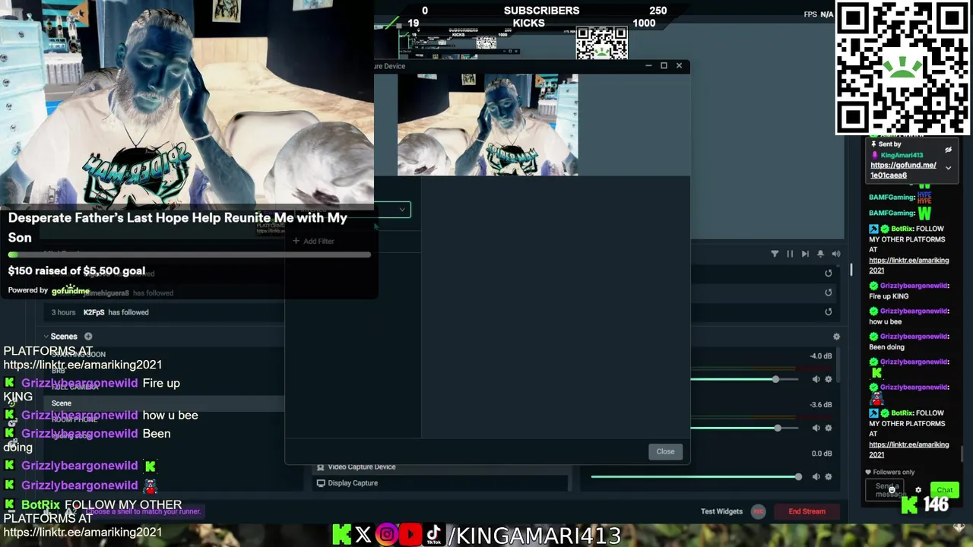
Task: Close the dialog with the X icon
Action: click(x=679, y=66)
